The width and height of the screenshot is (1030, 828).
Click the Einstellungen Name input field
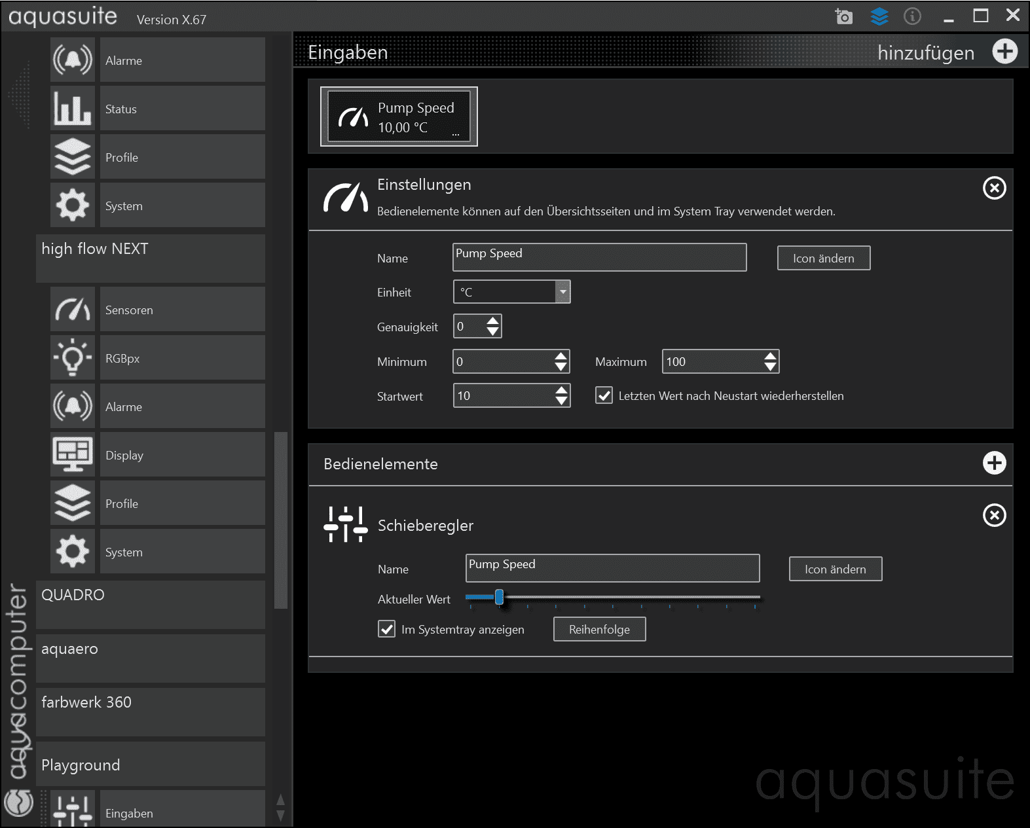[599, 257]
